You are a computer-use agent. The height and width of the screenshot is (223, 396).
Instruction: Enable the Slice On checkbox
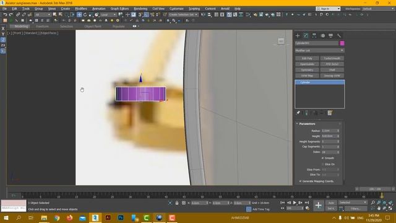[x=322, y=164]
